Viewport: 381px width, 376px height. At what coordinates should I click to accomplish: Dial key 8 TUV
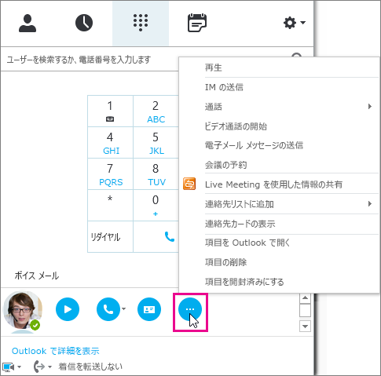pos(156,174)
